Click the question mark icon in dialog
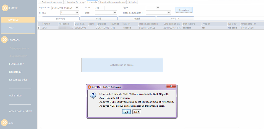The image size is (264, 129). point(93,95)
